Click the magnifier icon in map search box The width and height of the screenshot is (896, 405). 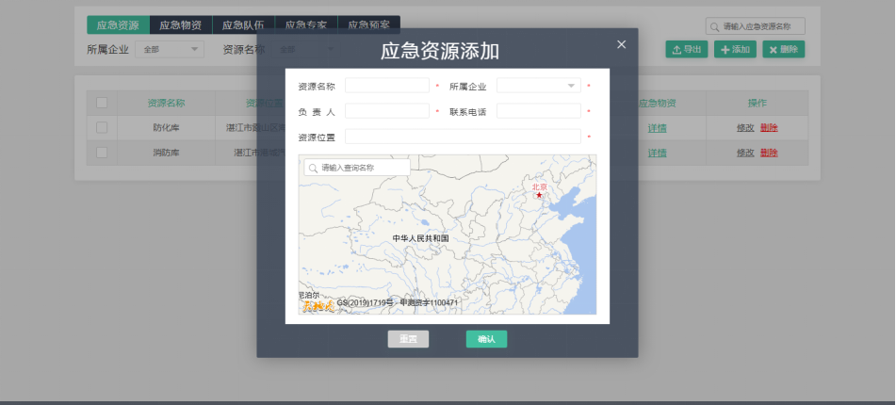pos(312,168)
